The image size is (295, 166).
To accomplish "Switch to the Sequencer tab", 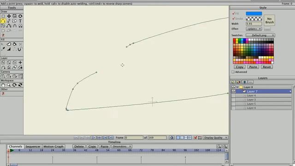I will 33,147.
